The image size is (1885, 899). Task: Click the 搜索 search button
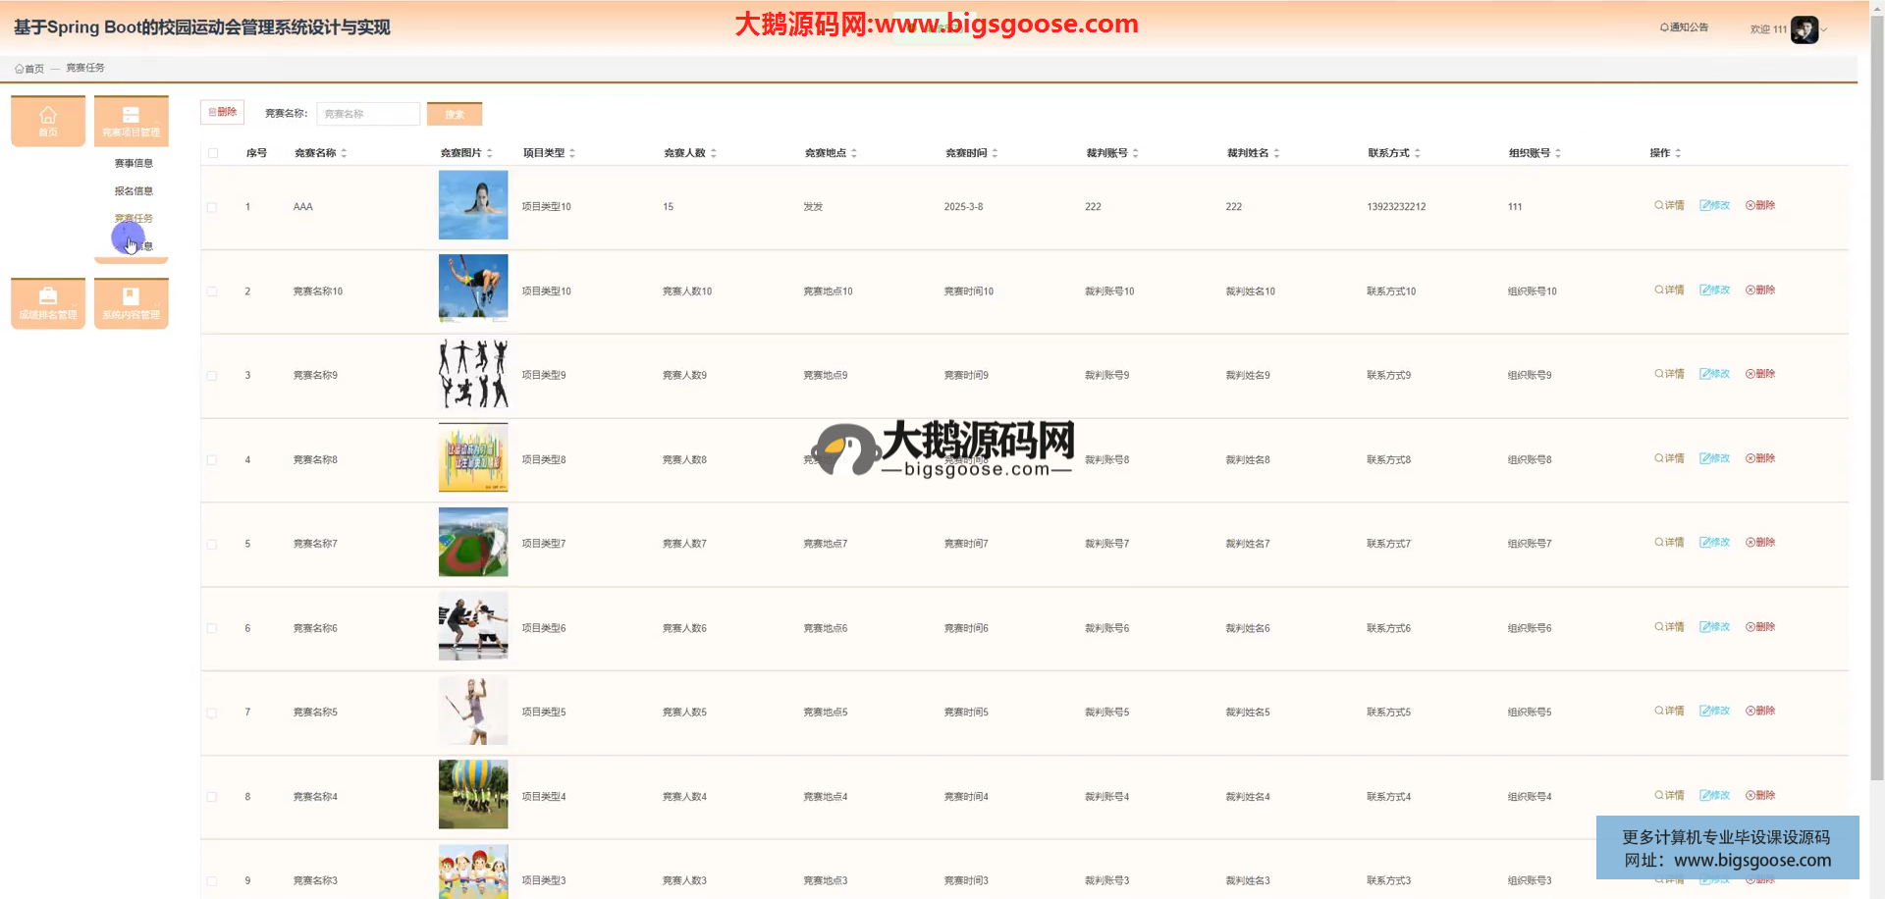click(x=455, y=115)
